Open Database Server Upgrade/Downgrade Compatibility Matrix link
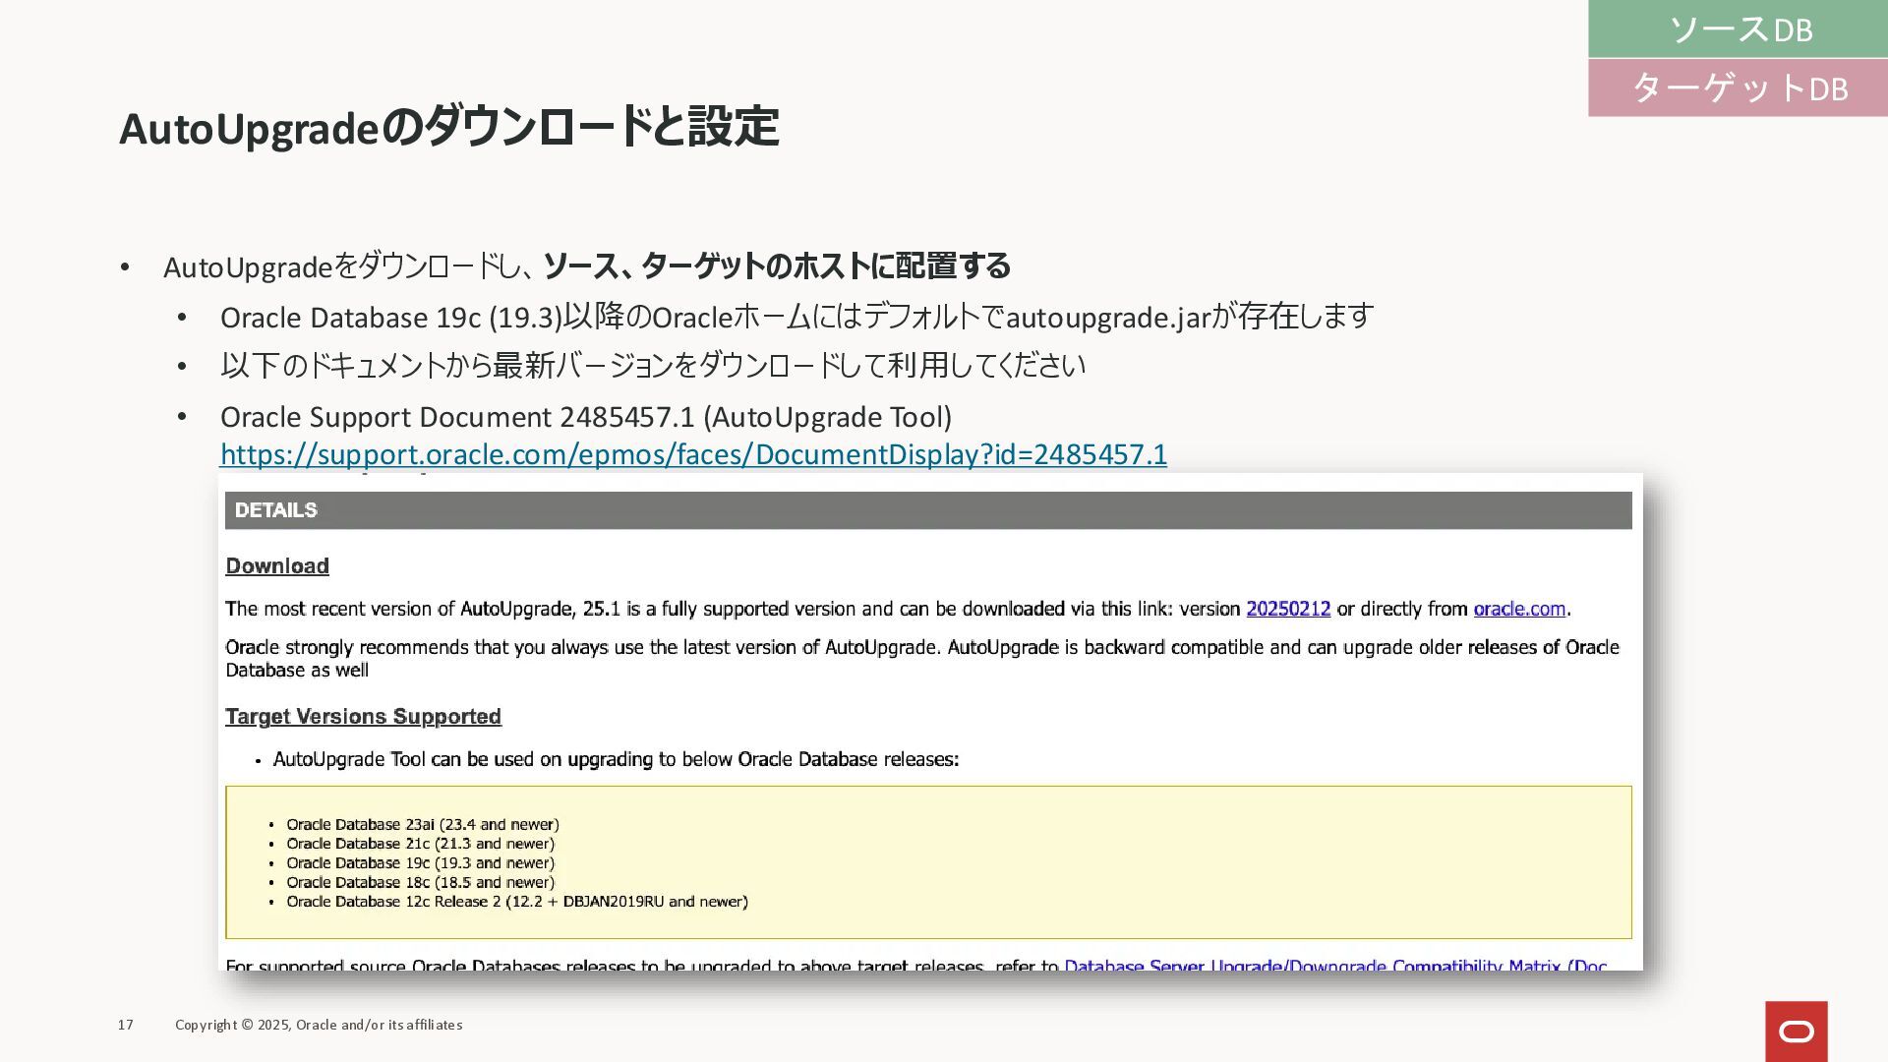This screenshot has height=1062, width=1888. click(x=1335, y=966)
